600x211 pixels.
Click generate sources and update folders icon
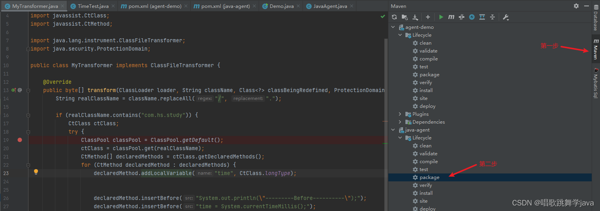[405, 17]
